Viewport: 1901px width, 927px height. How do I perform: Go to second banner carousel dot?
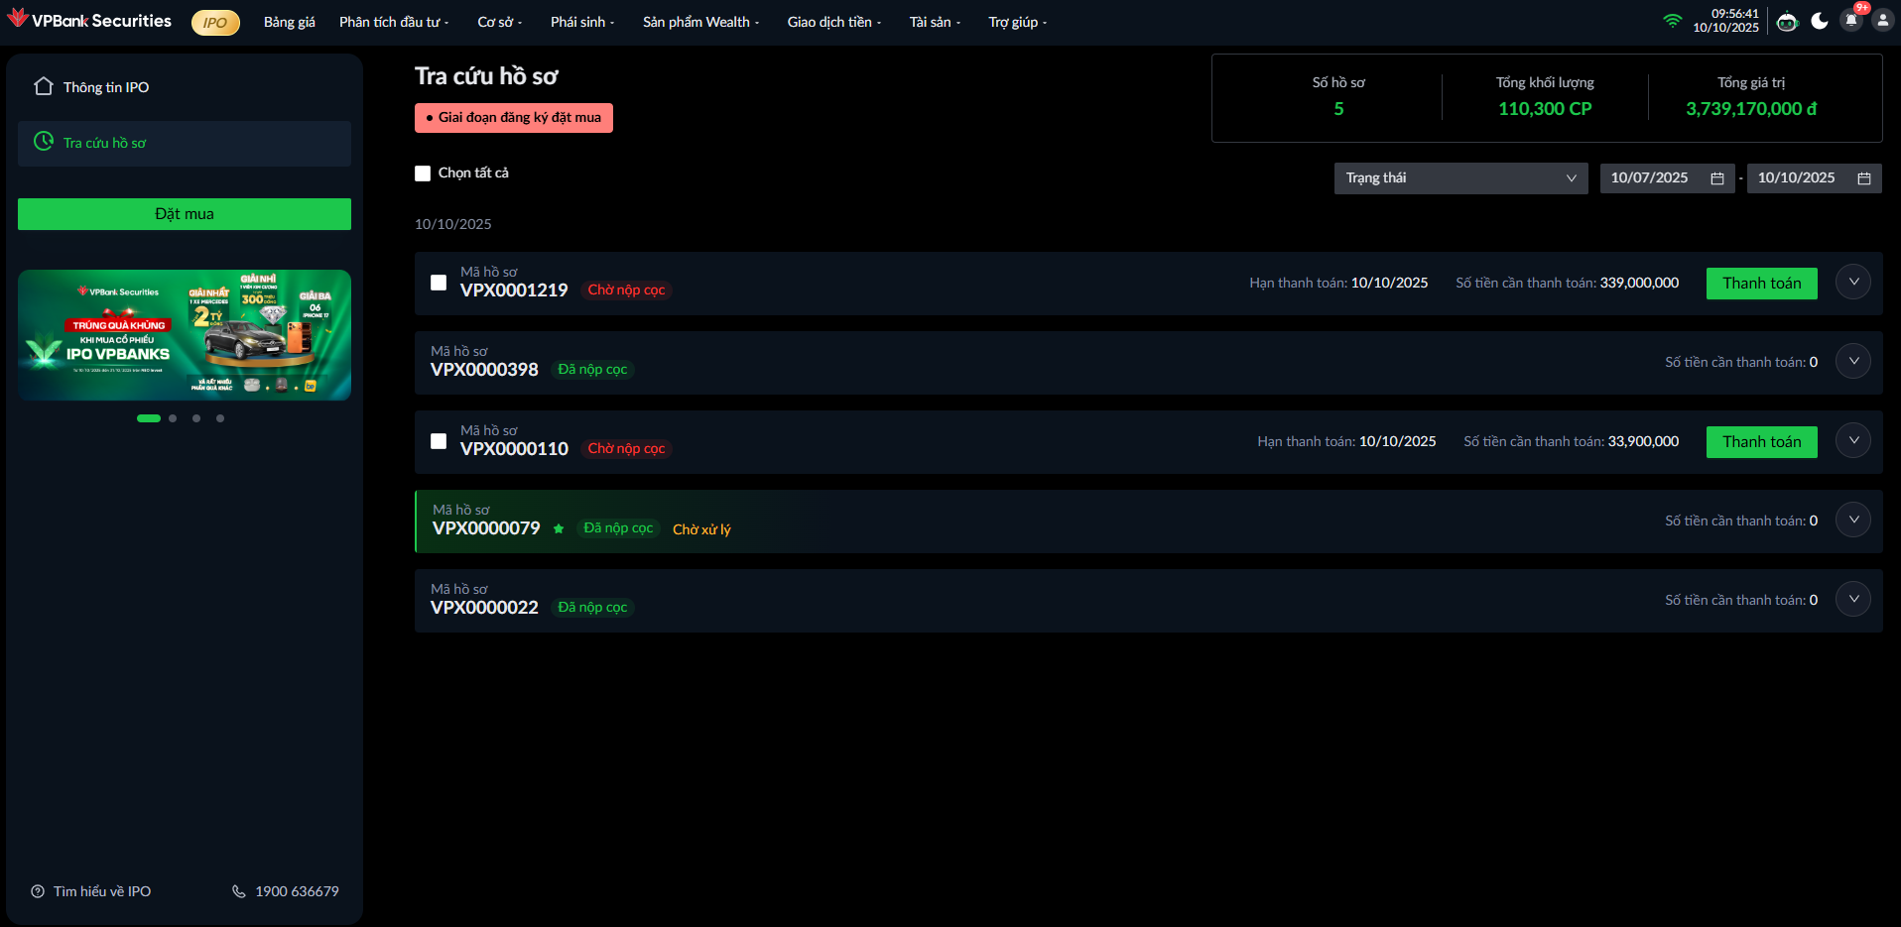coord(173,418)
